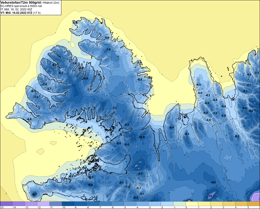Click the -2.9 temperature label
260x209 pixels.
point(89,89)
